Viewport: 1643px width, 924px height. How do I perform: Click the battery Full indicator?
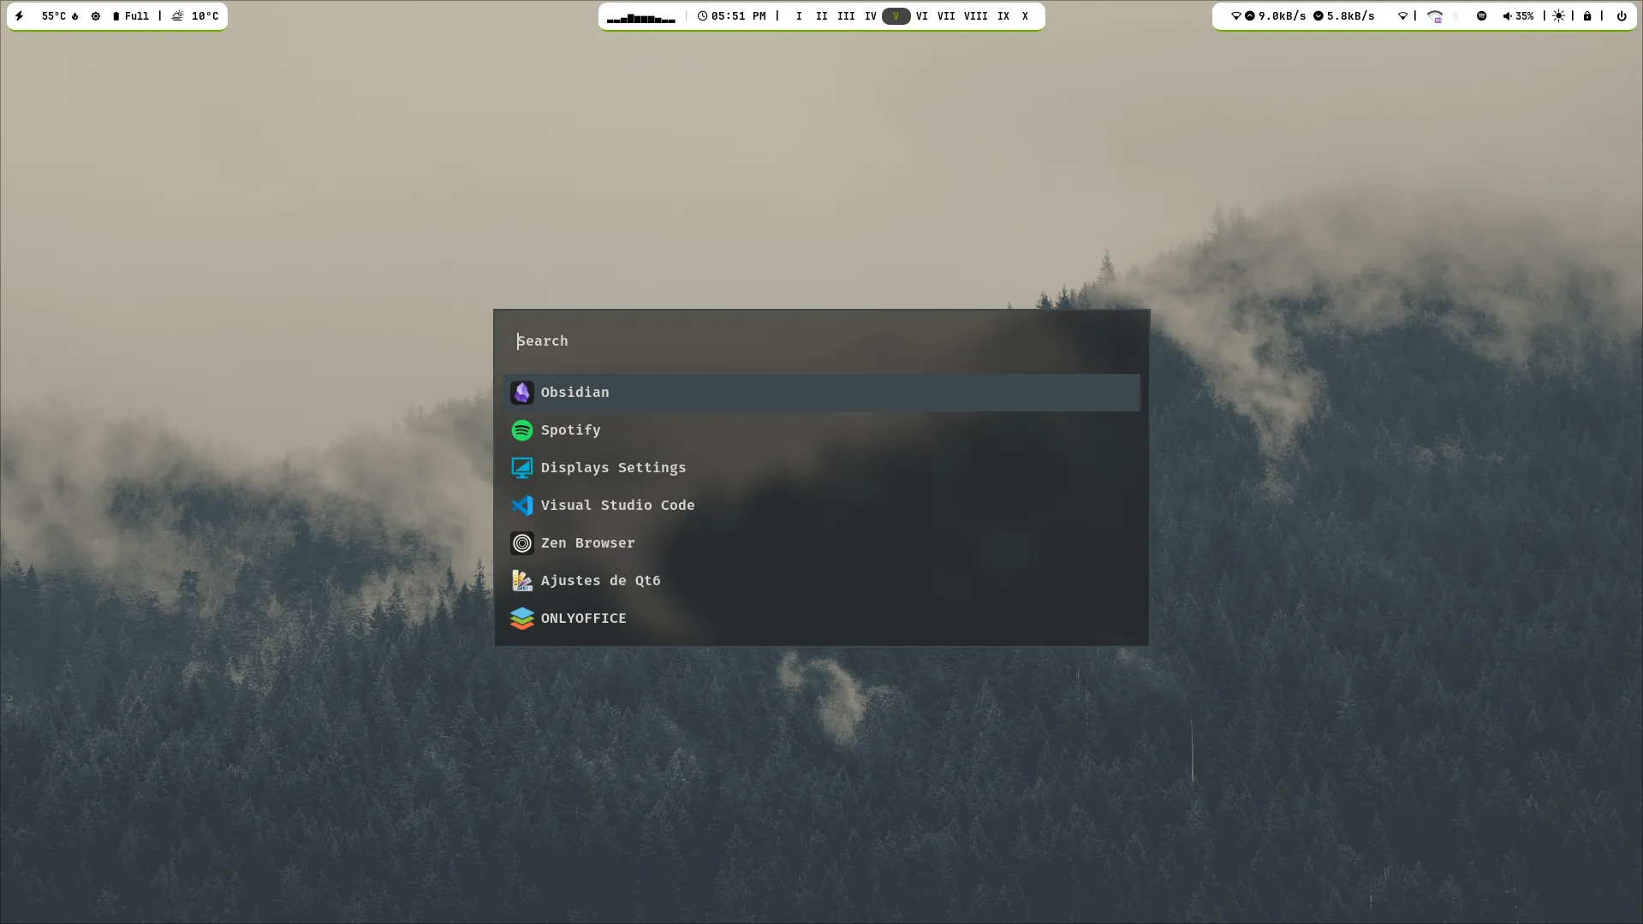pyautogui.click(x=130, y=16)
